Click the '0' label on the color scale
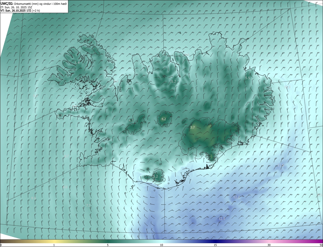323x247 pixels. [1, 245]
